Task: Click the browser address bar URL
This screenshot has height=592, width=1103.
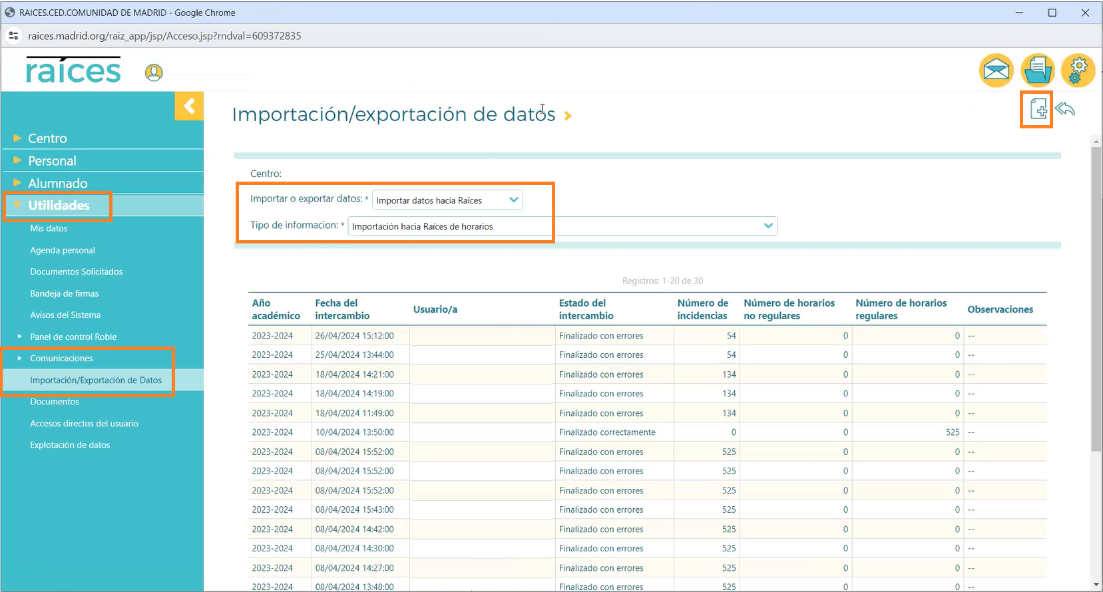Action: (164, 36)
